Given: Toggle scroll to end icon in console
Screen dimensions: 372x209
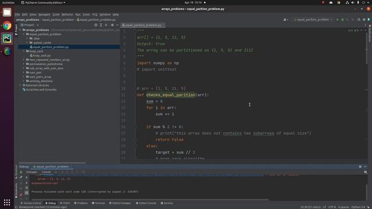Looking at the screenshot, I should point(26,193).
